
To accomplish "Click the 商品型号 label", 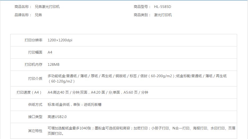I will (142, 7).
